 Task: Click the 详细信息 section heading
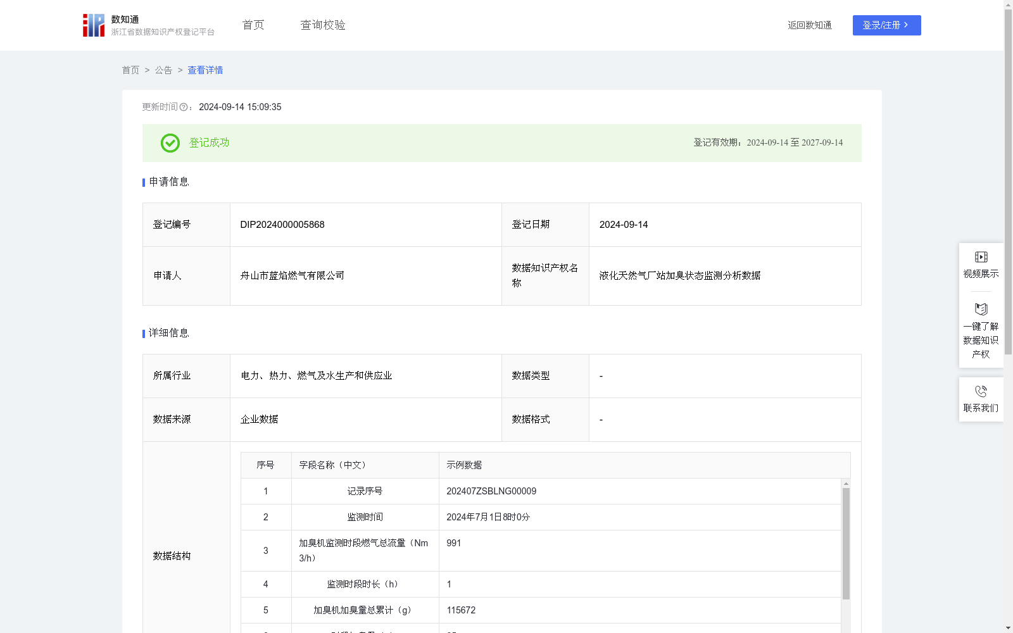coord(169,334)
